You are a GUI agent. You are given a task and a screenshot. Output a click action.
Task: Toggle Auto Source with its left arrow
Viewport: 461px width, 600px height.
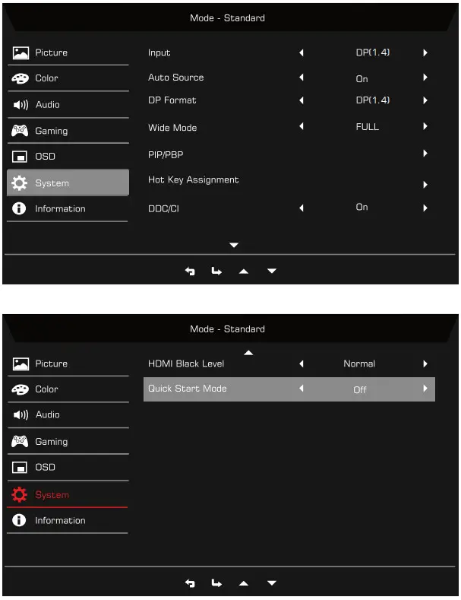click(x=302, y=78)
